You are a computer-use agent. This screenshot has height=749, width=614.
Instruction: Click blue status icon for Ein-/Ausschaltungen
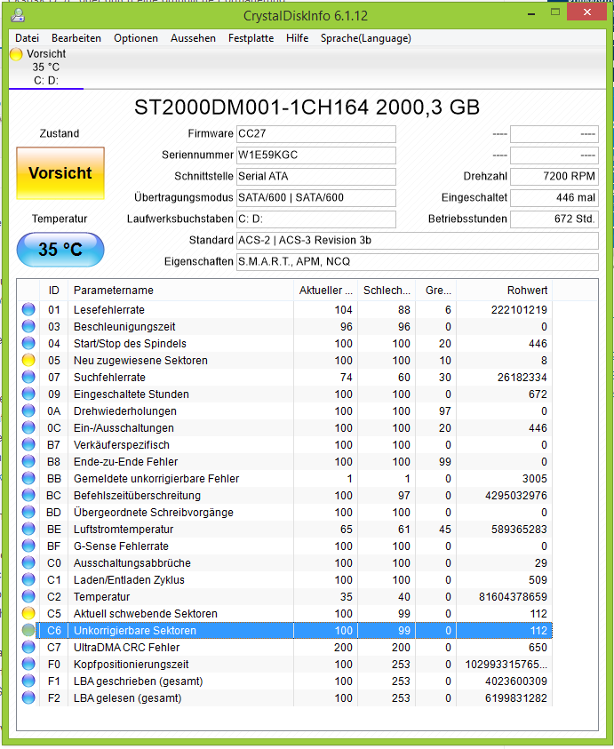coord(28,427)
